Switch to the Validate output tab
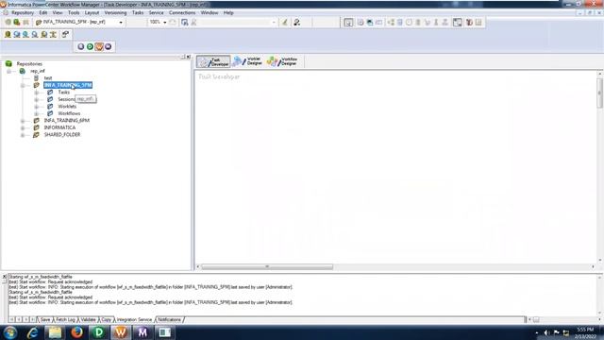 pos(88,319)
